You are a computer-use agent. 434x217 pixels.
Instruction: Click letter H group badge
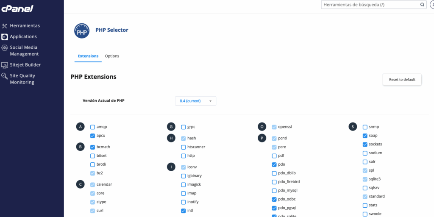(171, 138)
